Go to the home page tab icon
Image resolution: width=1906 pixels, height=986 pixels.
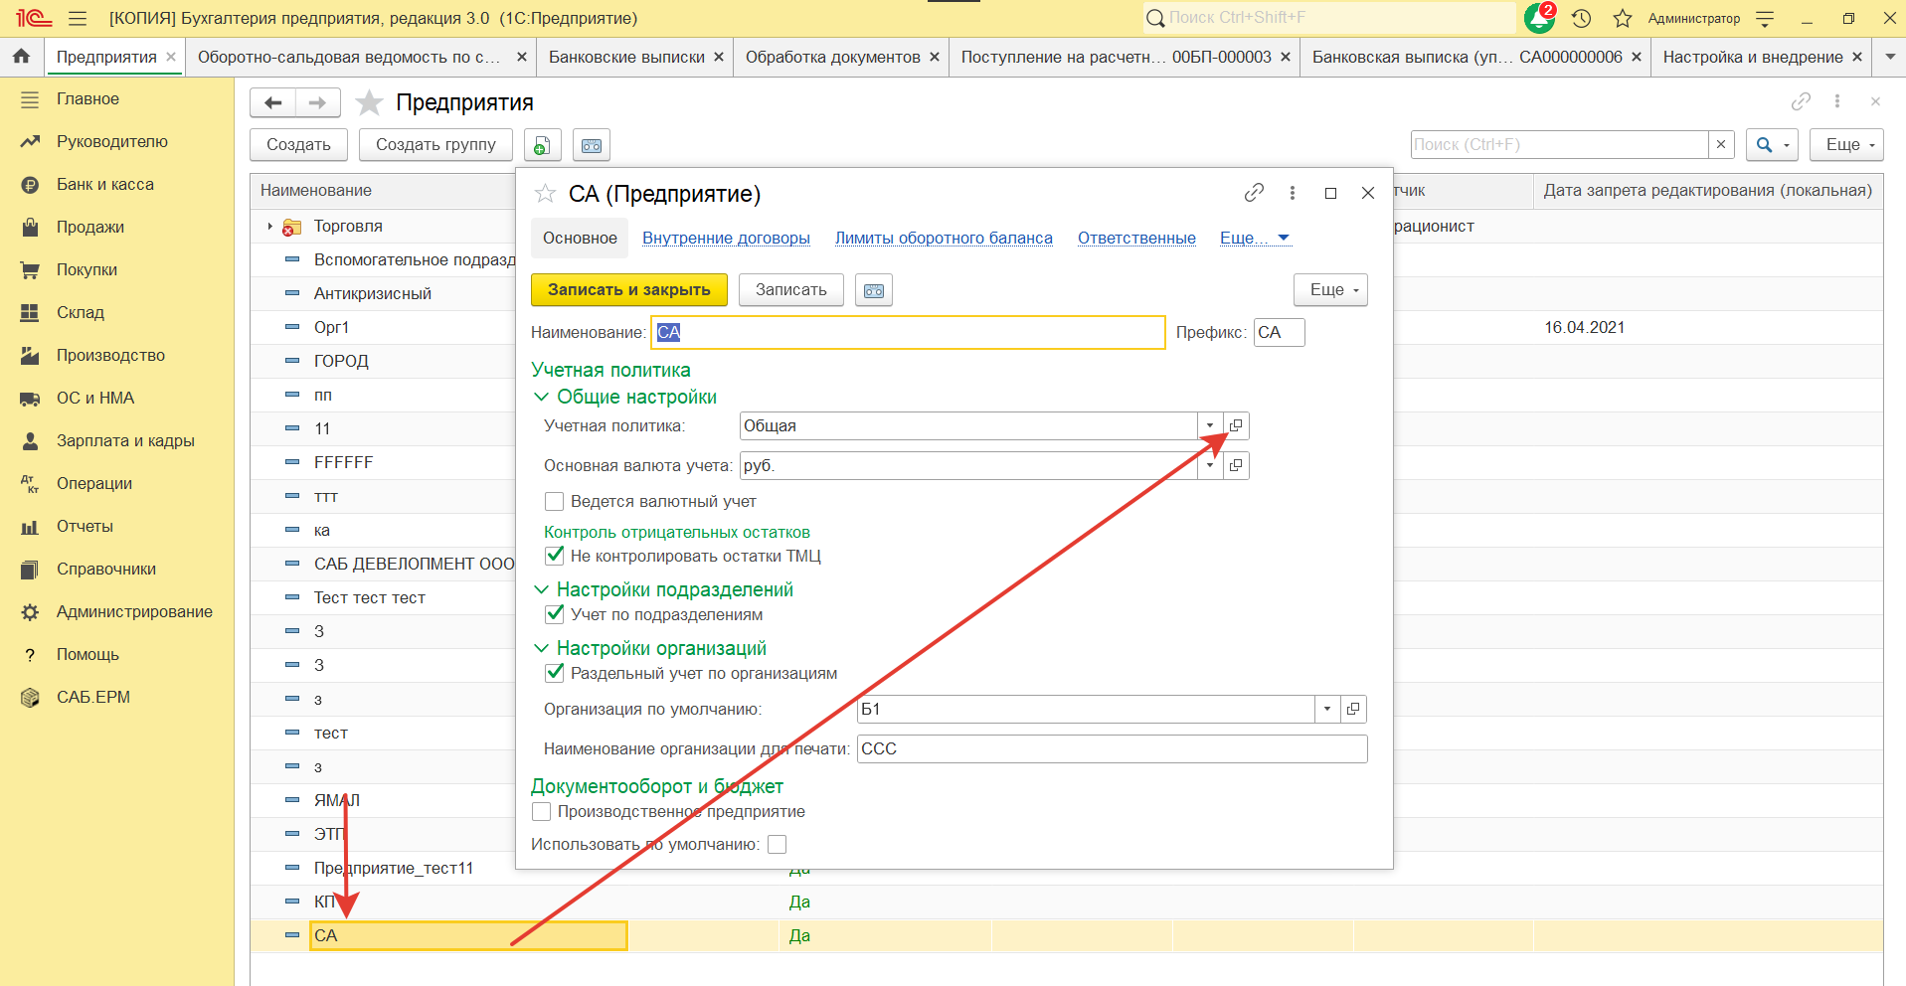pyautogui.click(x=22, y=57)
